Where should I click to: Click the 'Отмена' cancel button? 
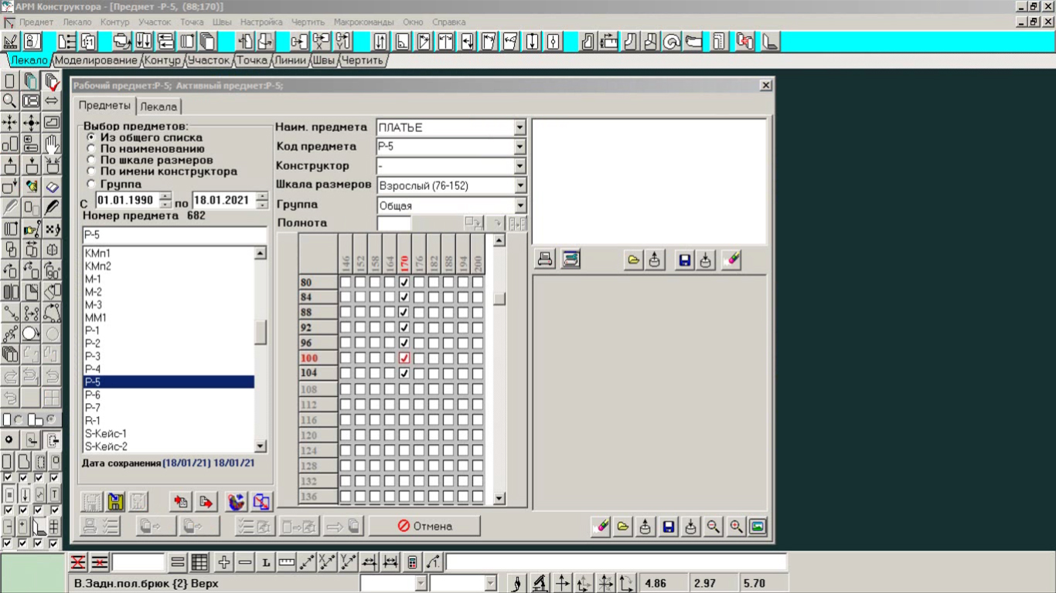coord(424,527)
